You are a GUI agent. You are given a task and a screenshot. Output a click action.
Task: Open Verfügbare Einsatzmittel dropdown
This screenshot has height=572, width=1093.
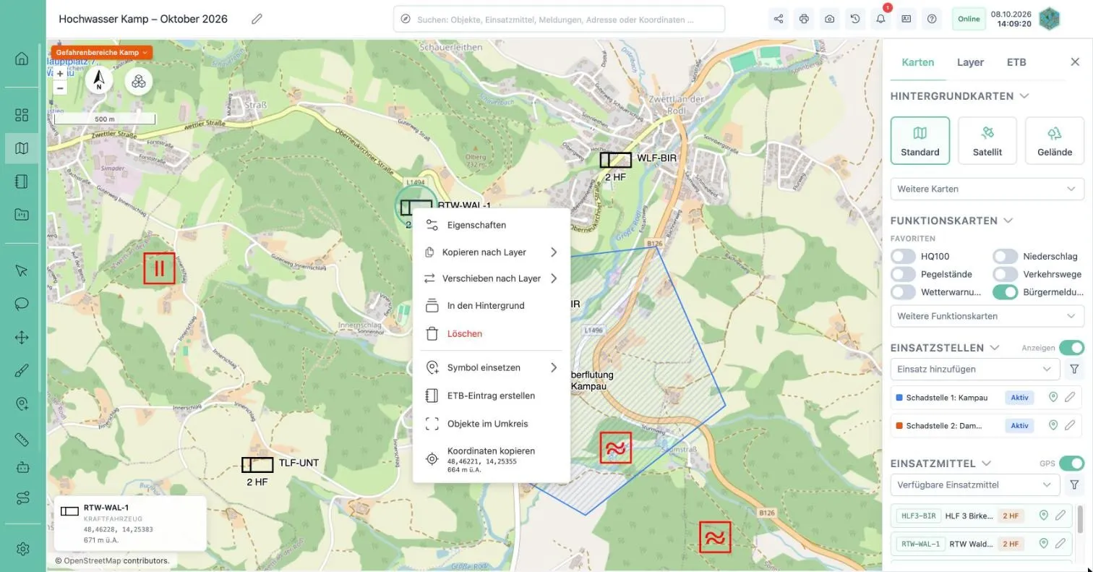[975, 485]
